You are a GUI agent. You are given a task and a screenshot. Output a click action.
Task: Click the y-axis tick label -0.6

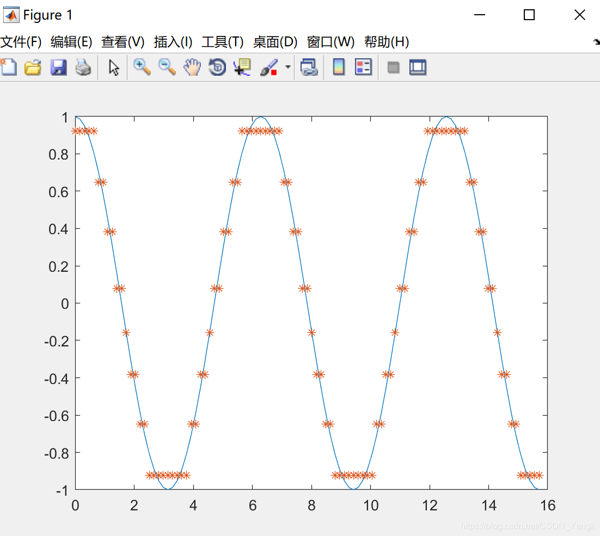56,416
